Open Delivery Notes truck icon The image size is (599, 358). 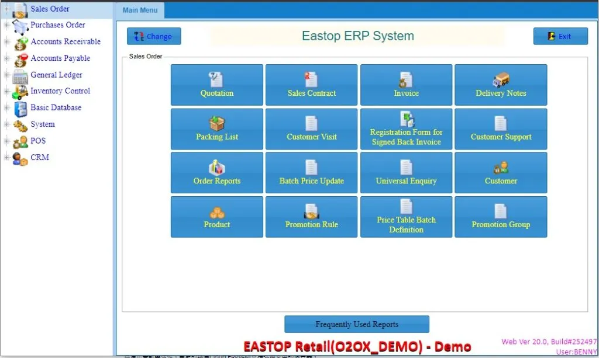[501, 79]
